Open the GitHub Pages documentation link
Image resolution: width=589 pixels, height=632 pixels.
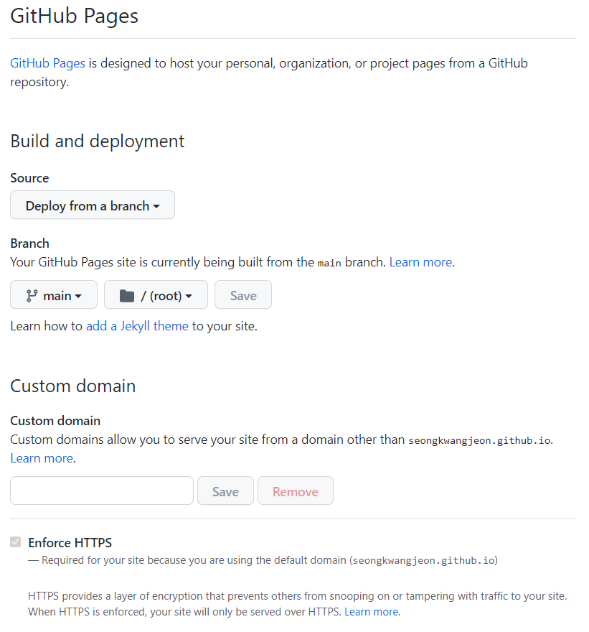[47, 63]
